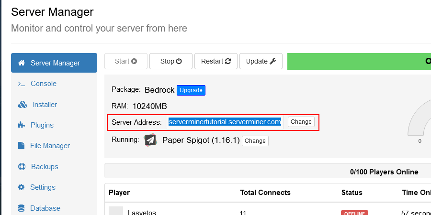Click the Paper Spigot paper plane icon
The height and width of the screenshot is (215, 431).
click(150, 140)
